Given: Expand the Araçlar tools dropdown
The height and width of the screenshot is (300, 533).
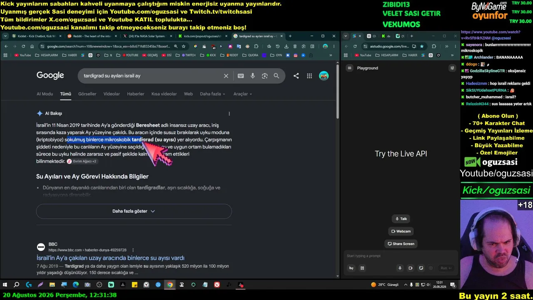Looking at the screenshot, I should coord(242,94).
